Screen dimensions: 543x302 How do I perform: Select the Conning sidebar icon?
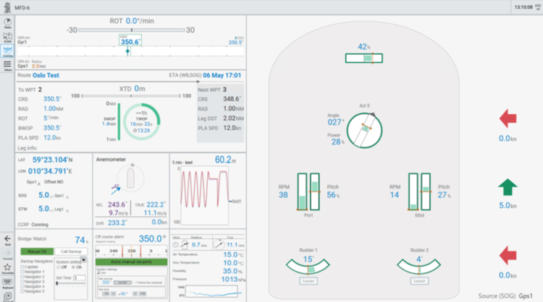[x=7, y=51]
